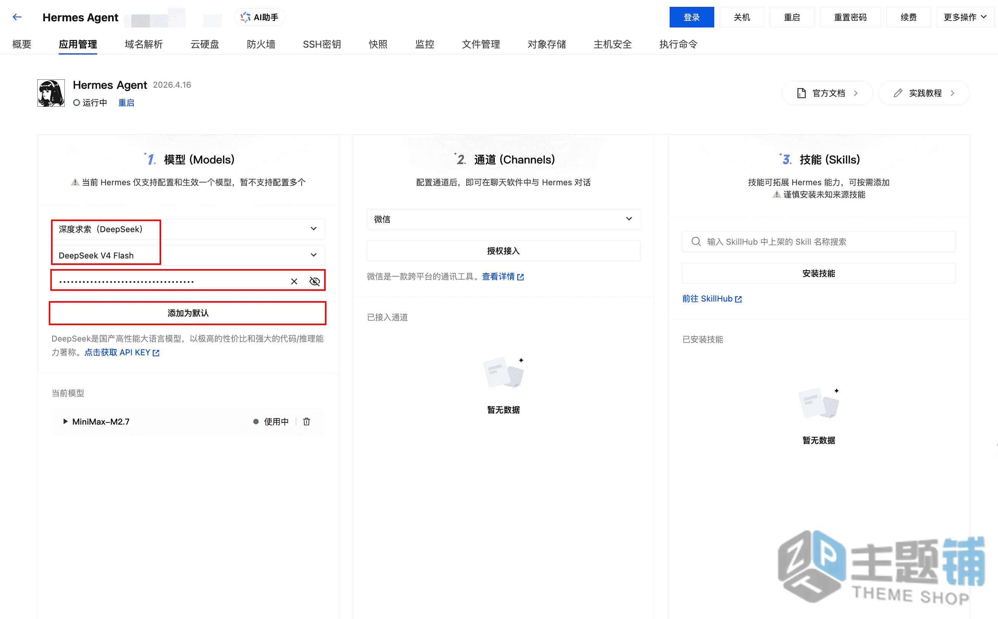Viewport: 998px width, 619px height.
Task: Open the 前往 SkillHub link
Action: 712,299
